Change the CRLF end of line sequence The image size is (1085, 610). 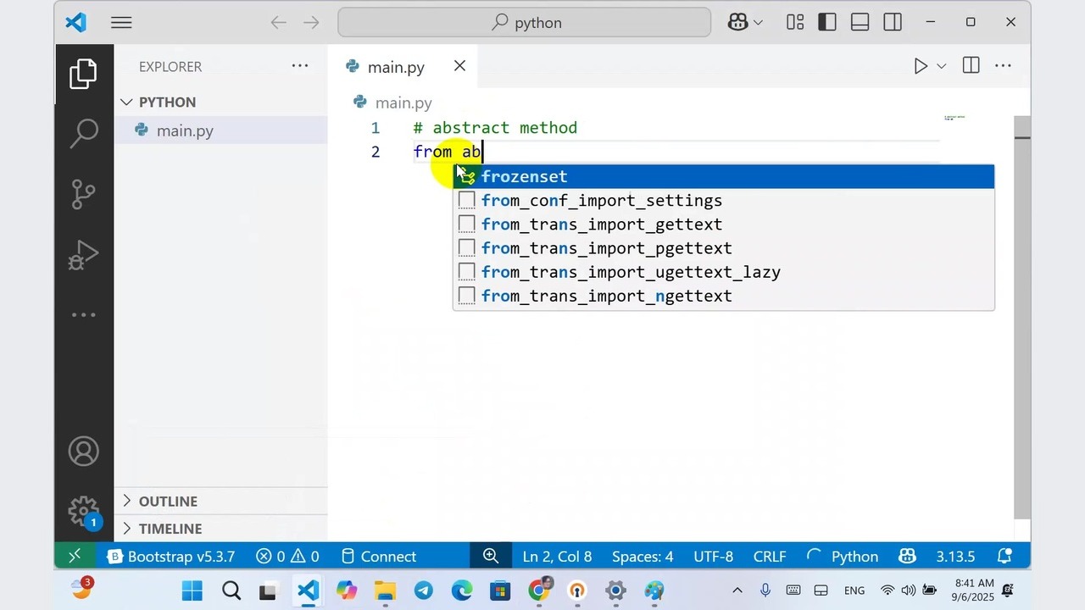pos(770,557)
